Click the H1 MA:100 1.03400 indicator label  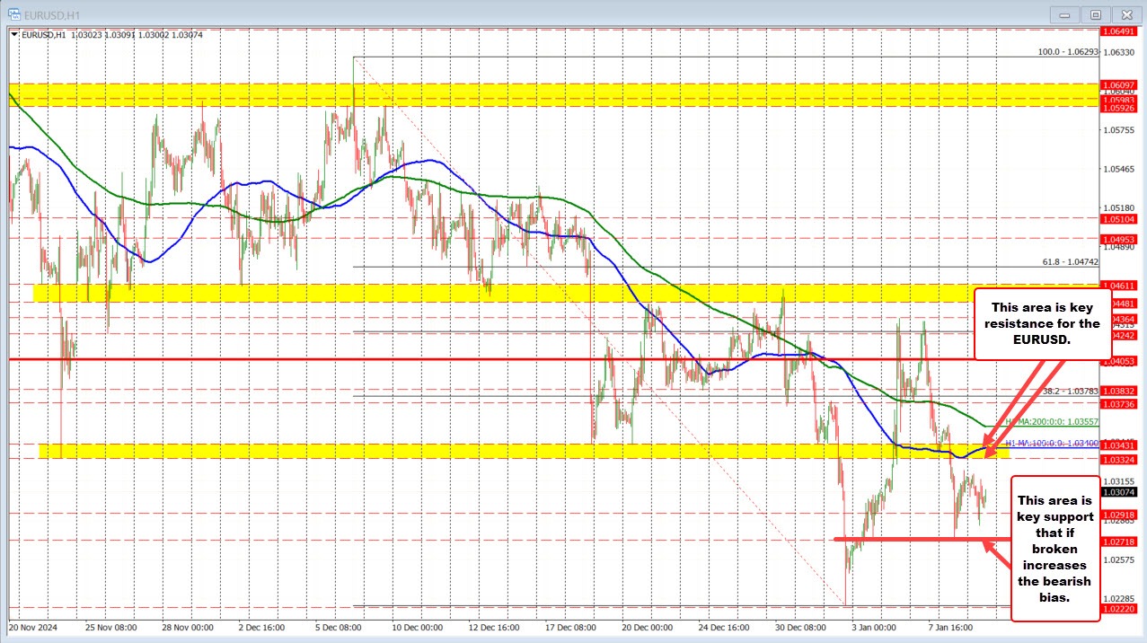click(x=1051, y=444)
